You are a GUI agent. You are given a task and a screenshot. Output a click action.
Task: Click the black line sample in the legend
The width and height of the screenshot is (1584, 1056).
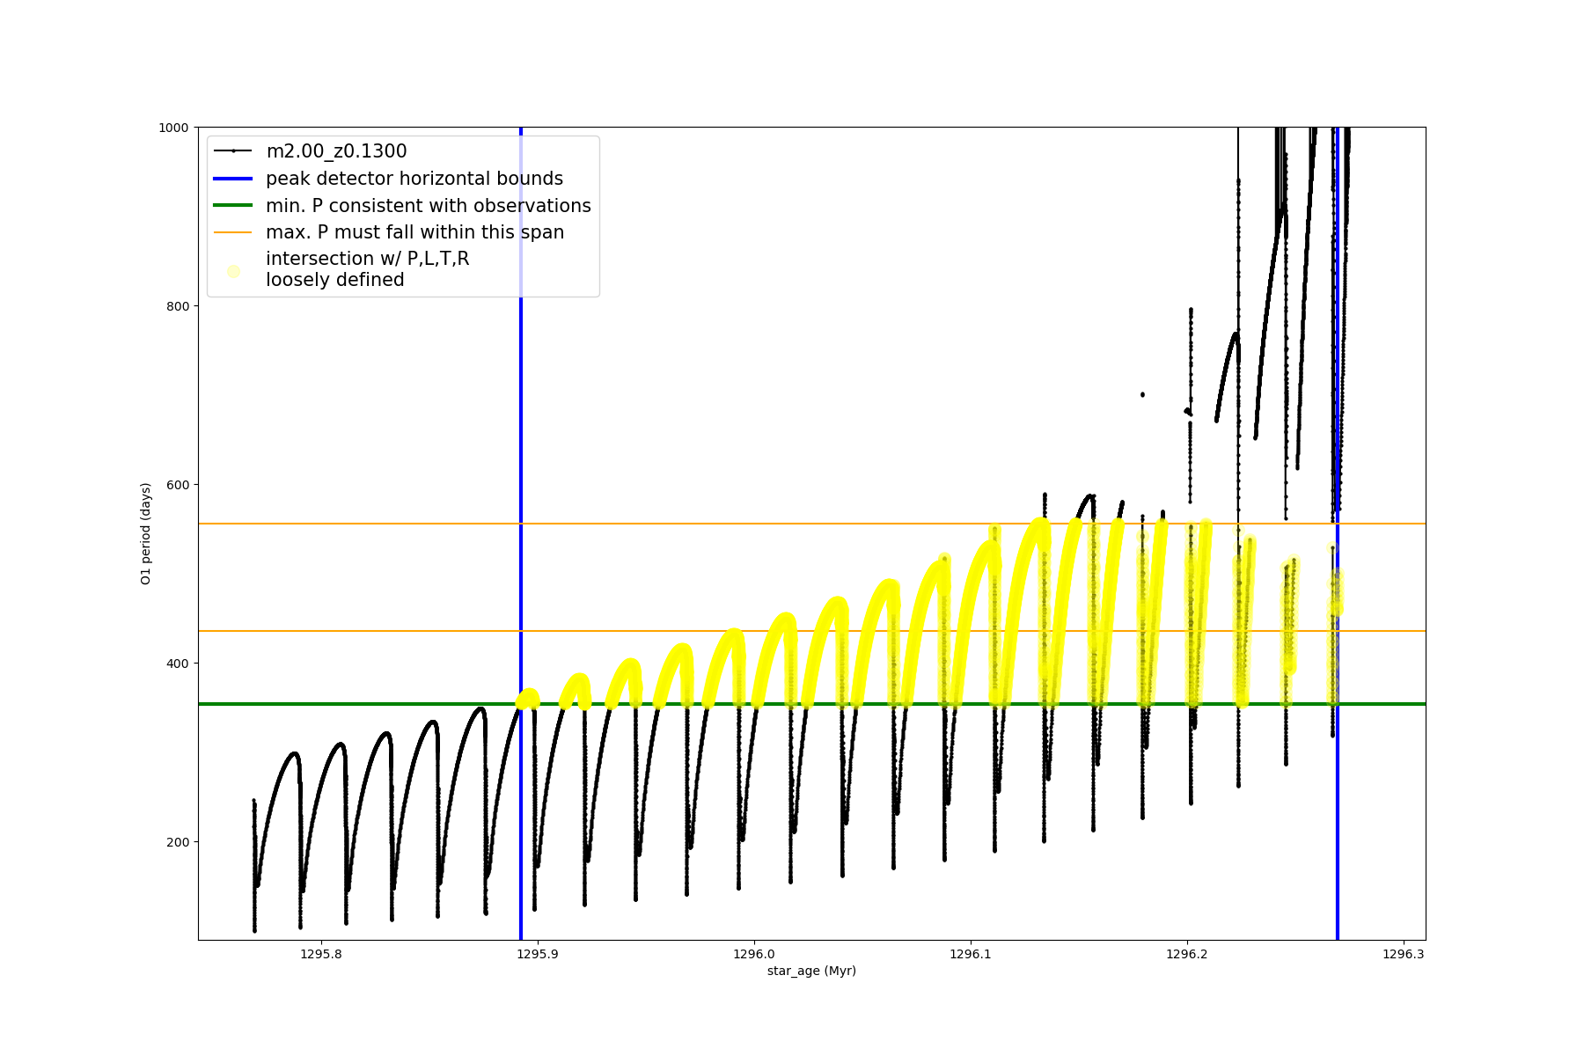click(x=233, y=151)
